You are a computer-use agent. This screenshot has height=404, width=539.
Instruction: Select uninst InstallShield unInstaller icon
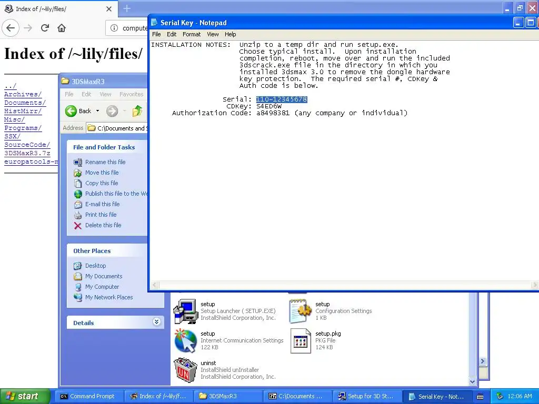pyautogui.click(x=185, y=370)
